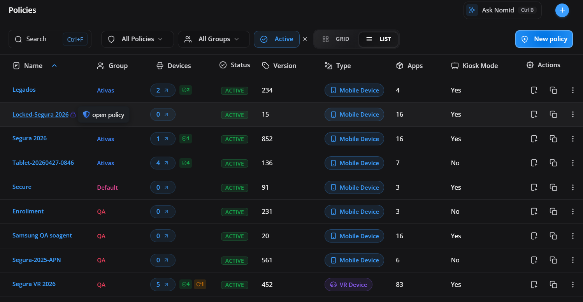Image resolution: width=583 pixels, height=302 pixels.
Task: Sort by the Devices column header
Action: pos(174,66)
